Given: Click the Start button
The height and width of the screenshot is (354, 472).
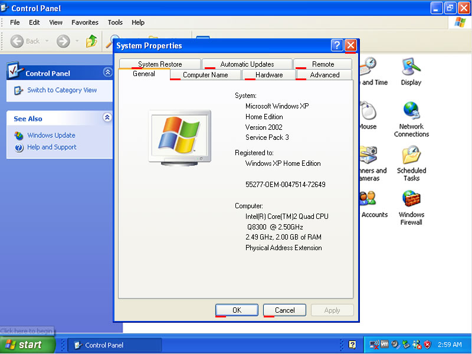Looking at the screenshot, I should coord(27,345).
